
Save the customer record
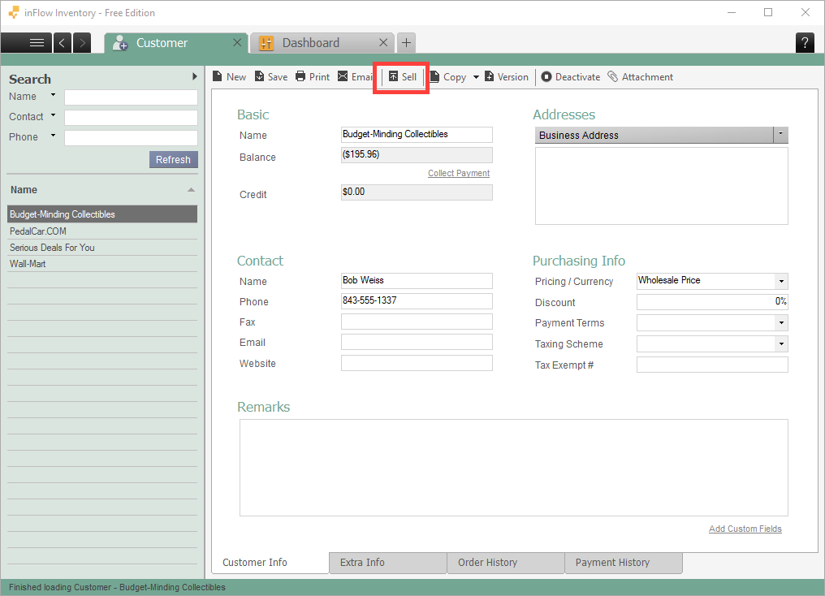(x=271, y=77)
